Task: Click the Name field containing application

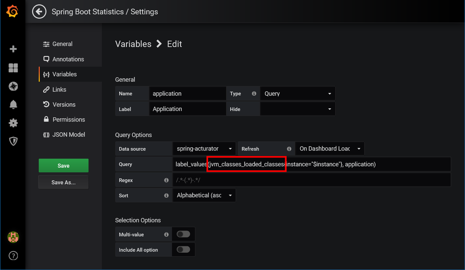Action: tap(188, 94)
